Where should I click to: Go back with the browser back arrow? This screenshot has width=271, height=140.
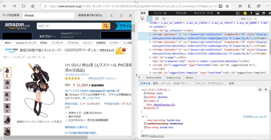point(5,6)
